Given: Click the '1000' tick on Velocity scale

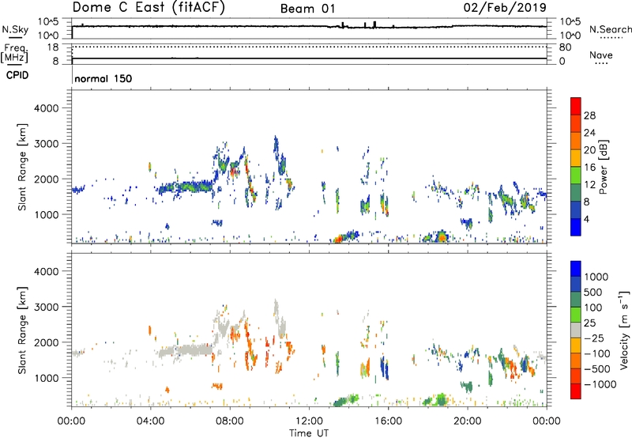Looking at the screenshot, I should coord(596,277).
